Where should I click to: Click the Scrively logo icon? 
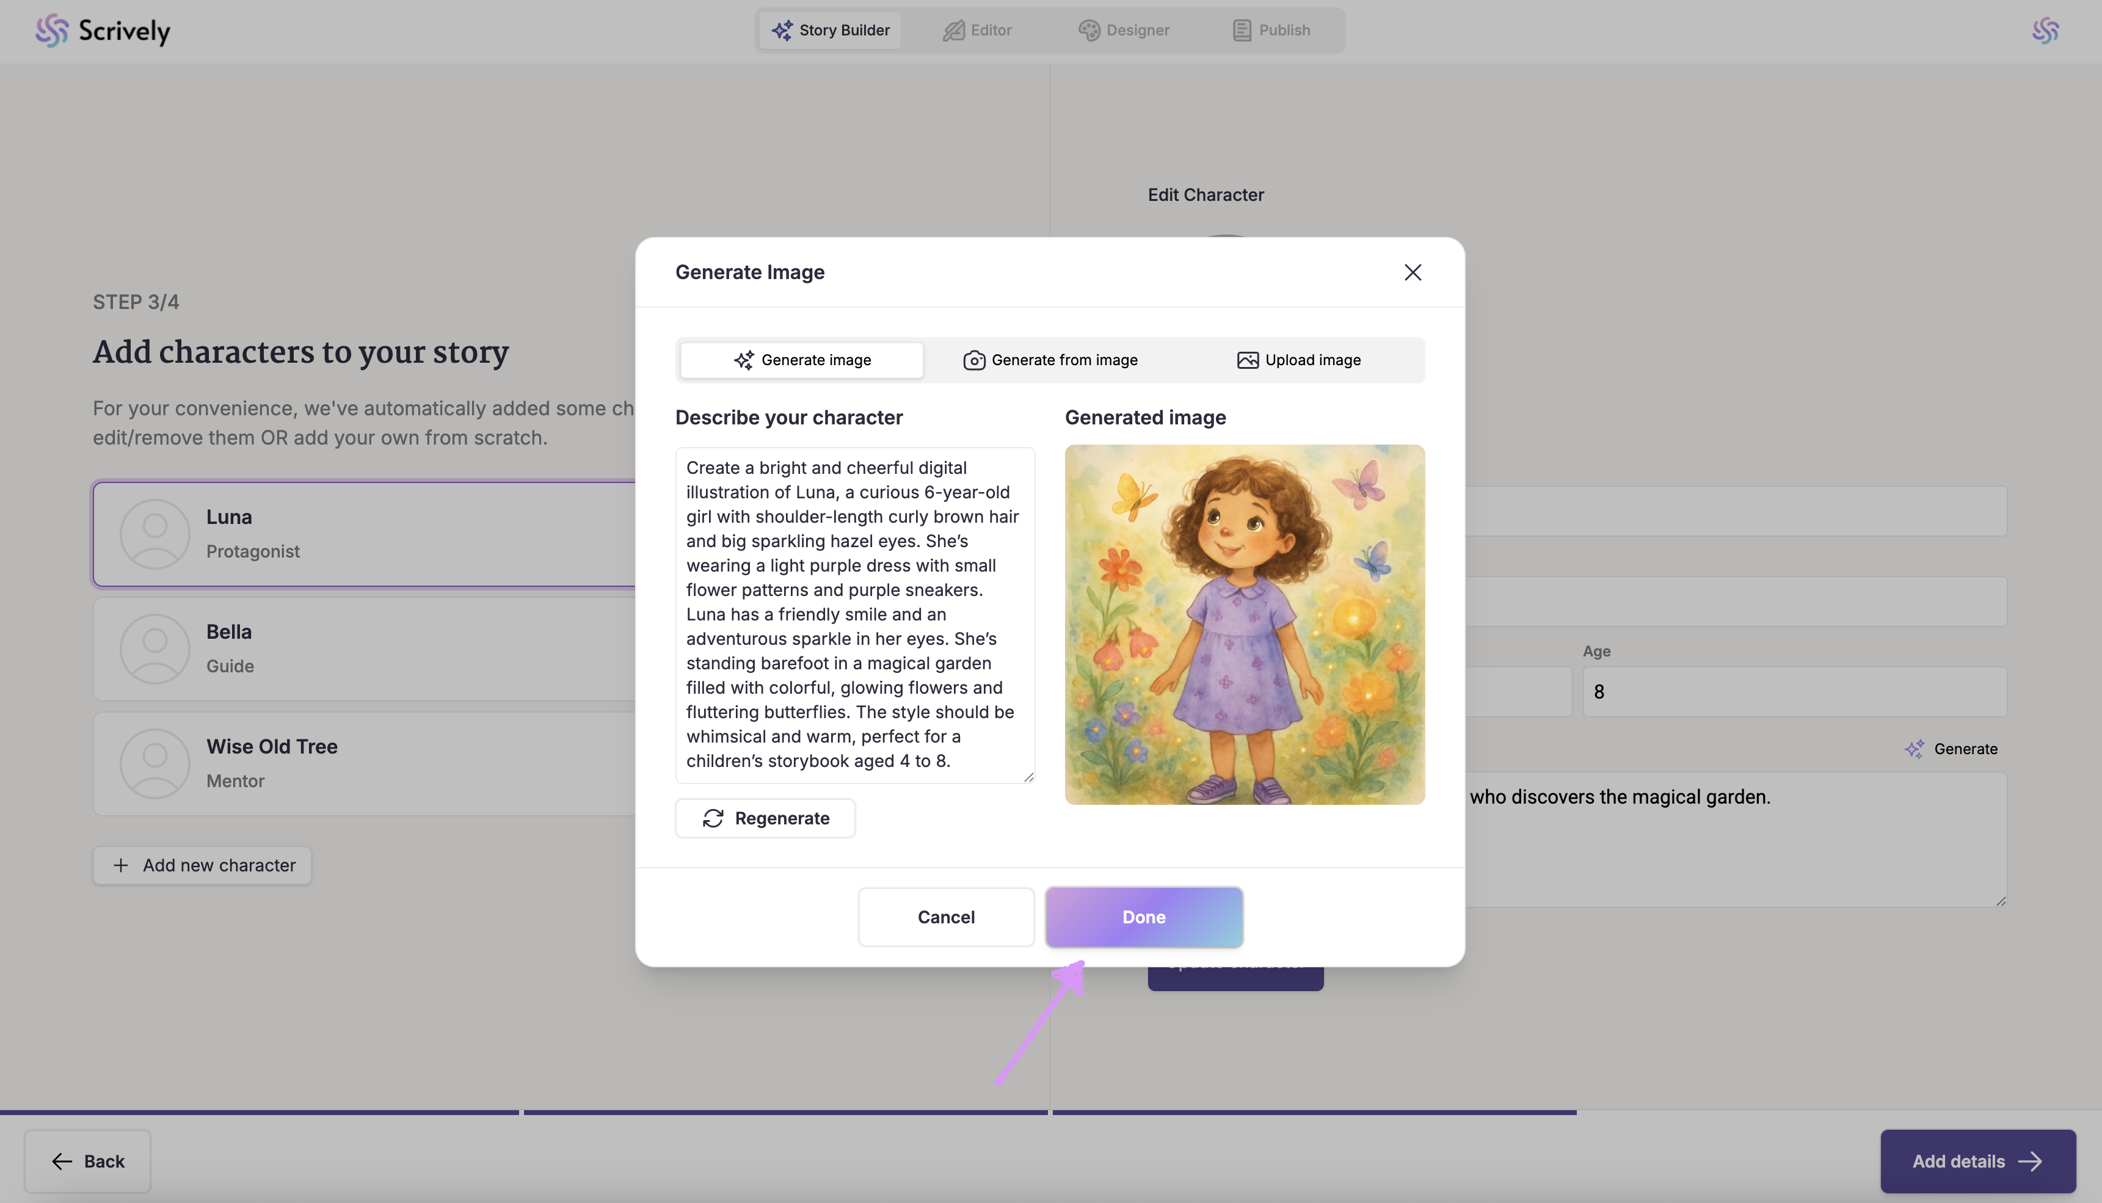click(x=52, y=31)
